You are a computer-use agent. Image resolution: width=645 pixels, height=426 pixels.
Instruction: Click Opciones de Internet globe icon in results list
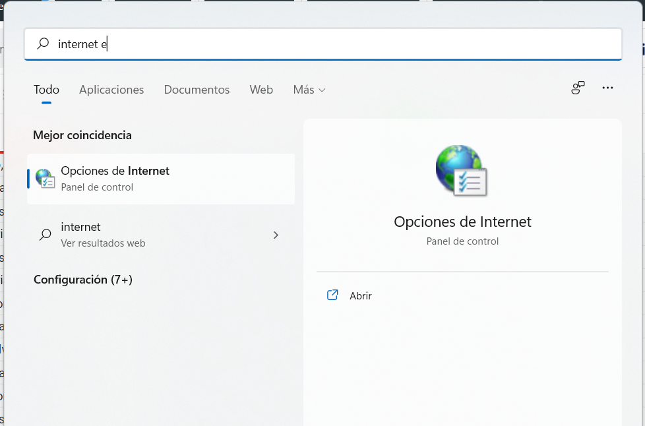(x=45, y=179)
